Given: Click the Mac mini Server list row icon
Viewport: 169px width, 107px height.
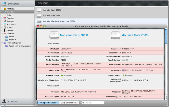Looking at the screenshot, I should (39, 21).
